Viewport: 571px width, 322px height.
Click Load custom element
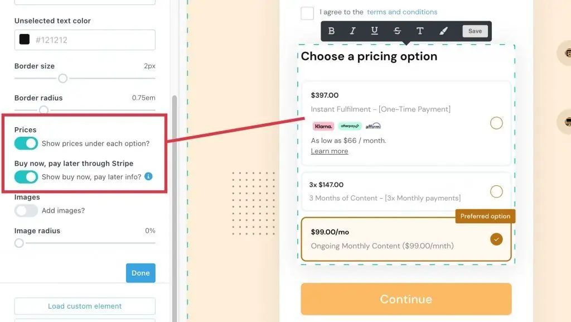tap(84, 306)
